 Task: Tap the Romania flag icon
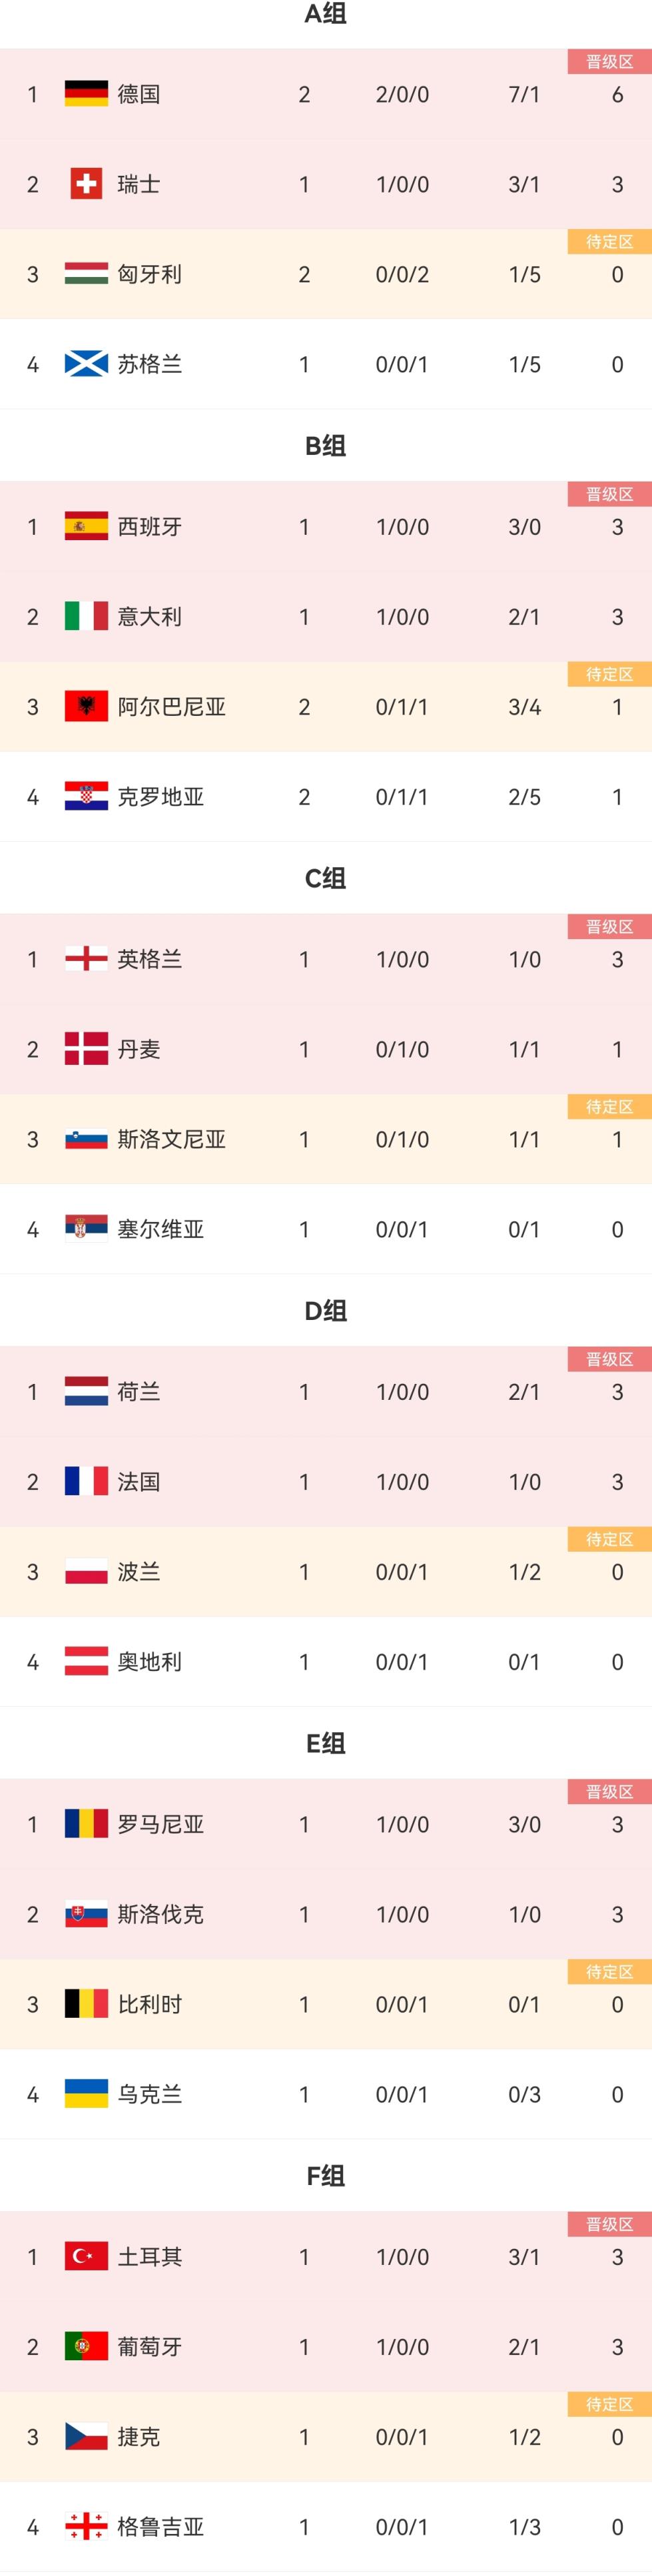[x=86, y=1824]
